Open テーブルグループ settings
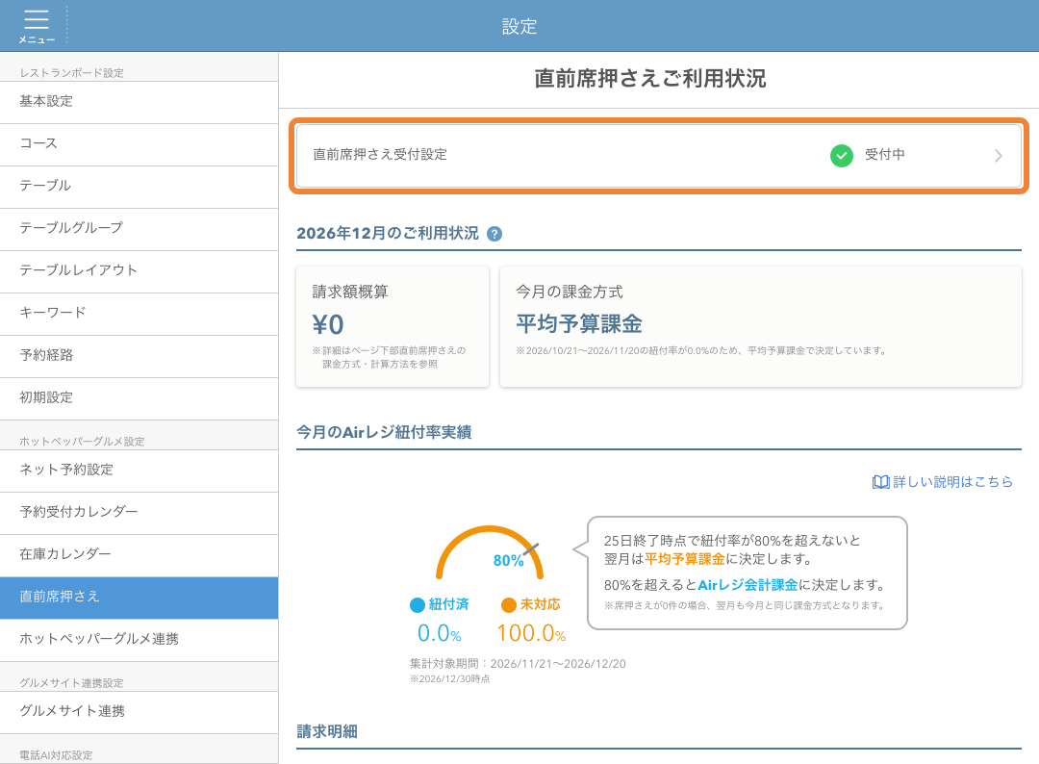The image size is (1039, 764). [139, 229]
